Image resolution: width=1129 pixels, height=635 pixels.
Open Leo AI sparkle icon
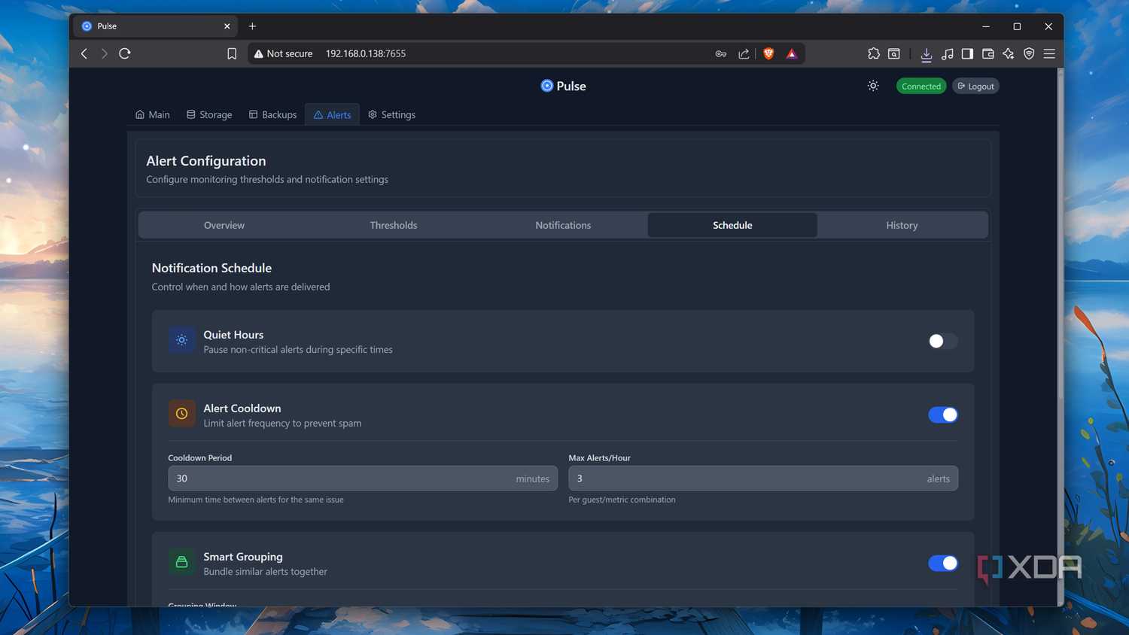(x=1009, y=53)
